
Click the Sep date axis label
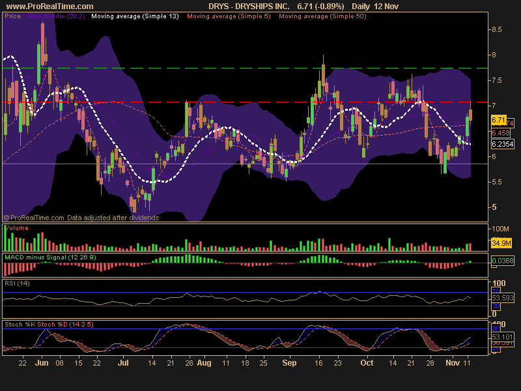[x=289, y=363]
